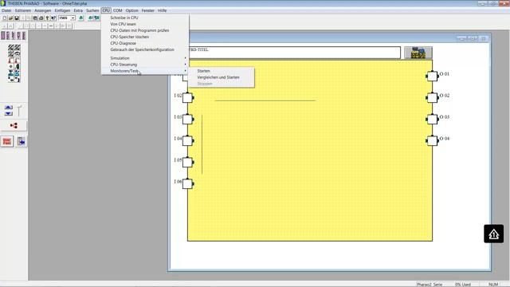Click the 0% Used status bar text
The image size is (510, 287).
[463, 285]
